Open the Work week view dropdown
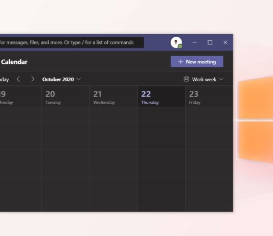Image resolution: width=273 pixels, height=236 pixels. pyautogui.click(x=203, y=79)
